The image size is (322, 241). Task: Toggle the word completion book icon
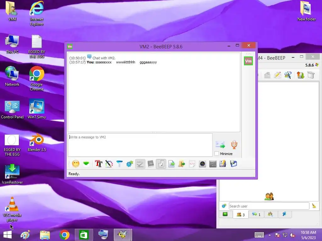point(151,164)
